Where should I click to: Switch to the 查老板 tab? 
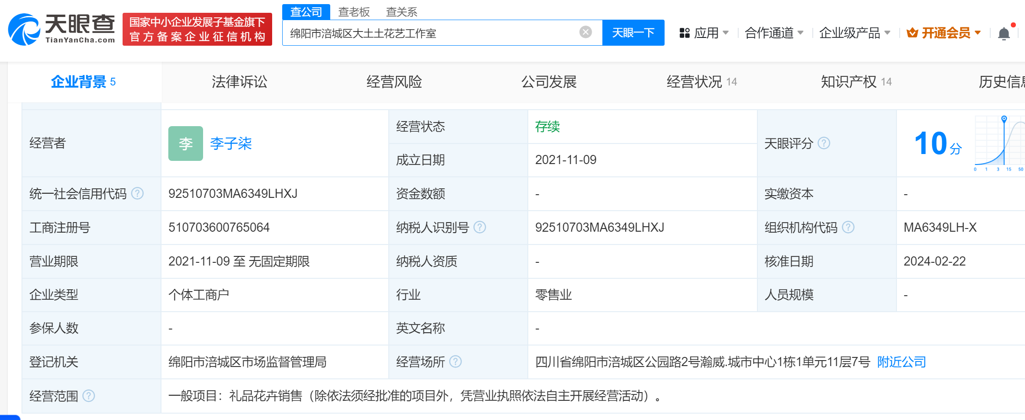[x=354, y=11]
